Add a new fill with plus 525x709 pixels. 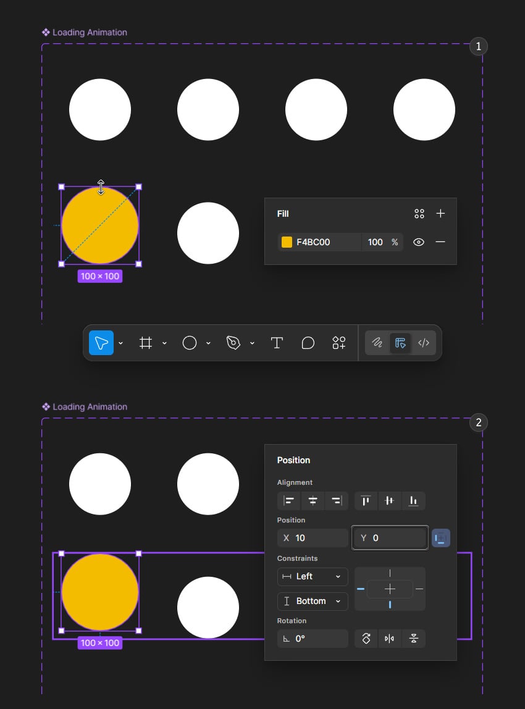(440, 213)
